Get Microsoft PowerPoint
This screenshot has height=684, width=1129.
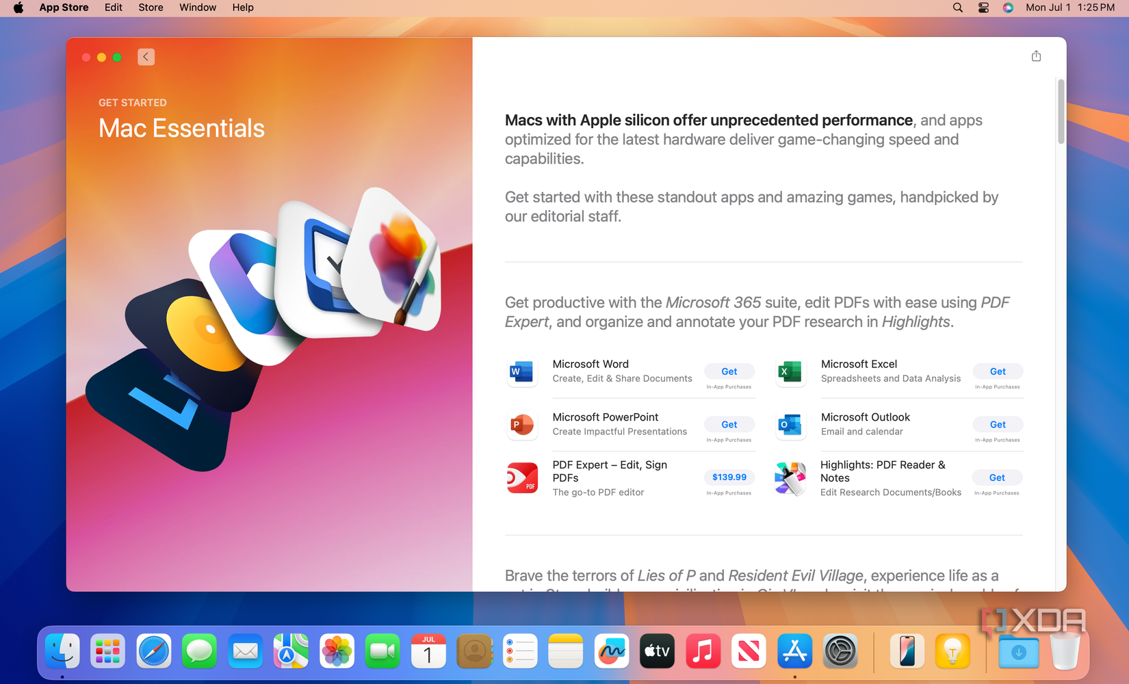[729, 424]
